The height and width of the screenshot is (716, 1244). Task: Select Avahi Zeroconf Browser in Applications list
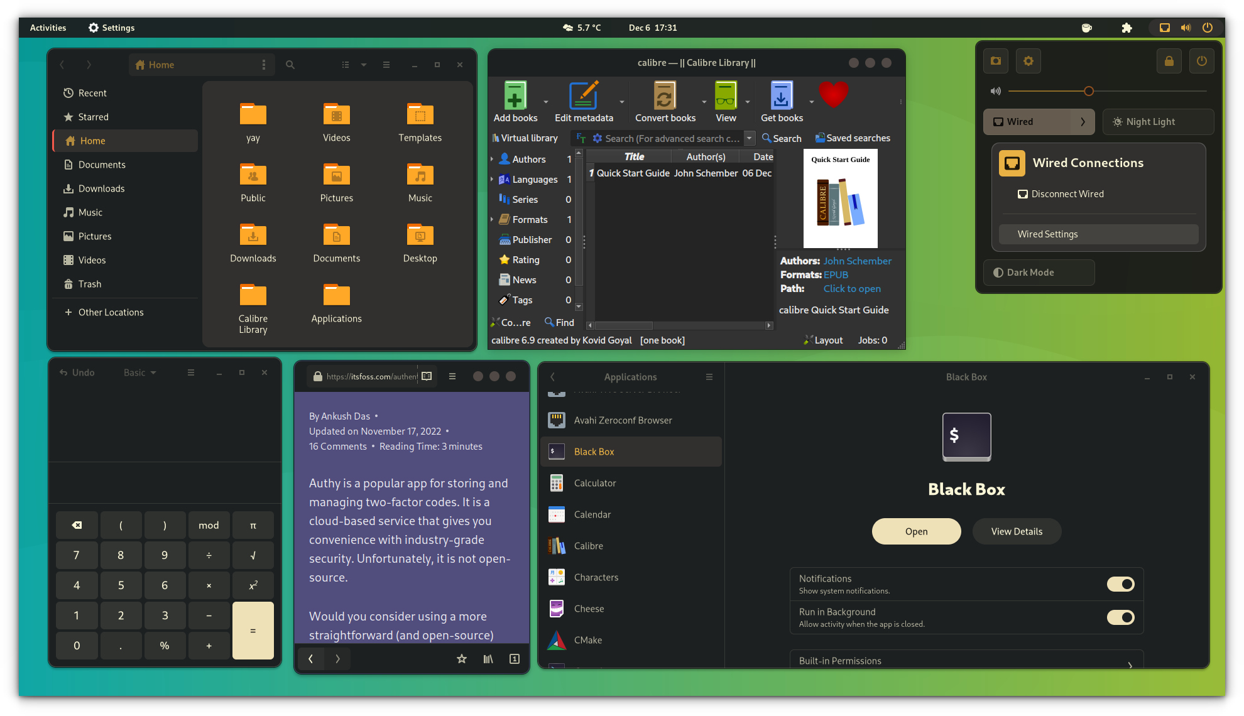[x=631, y=420]
